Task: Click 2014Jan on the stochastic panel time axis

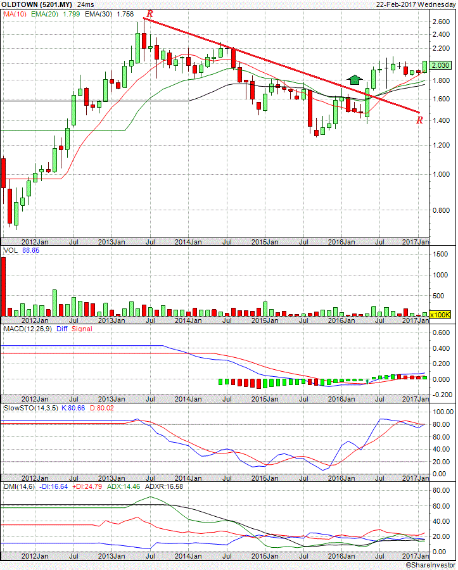Action: pos(188,478)
